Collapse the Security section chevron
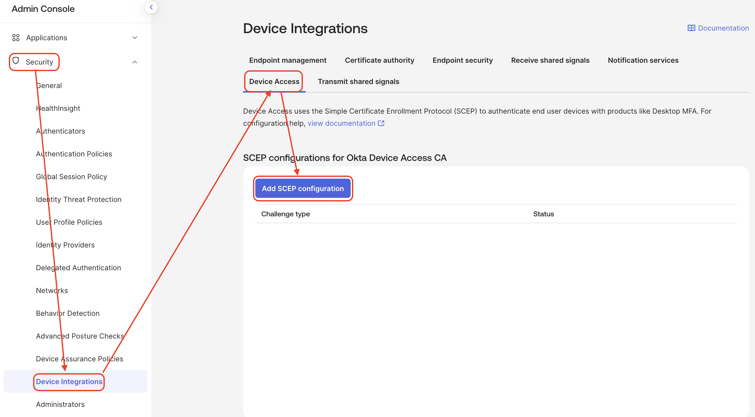Viewport: 755px width, 417px height. click(135, 62)
